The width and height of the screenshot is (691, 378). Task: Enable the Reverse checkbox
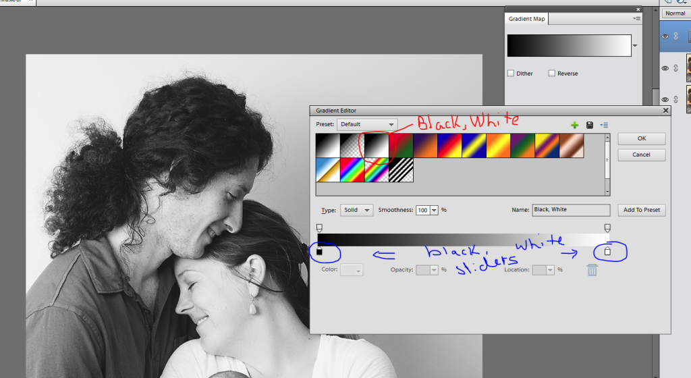pyautogui.click(x=551, y=73)
